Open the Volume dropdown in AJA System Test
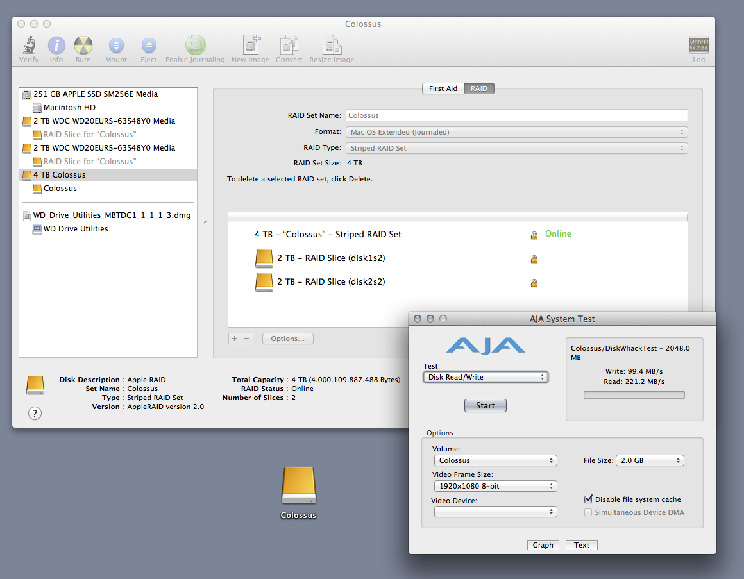 pyautogui.click(x=495, y=460)
